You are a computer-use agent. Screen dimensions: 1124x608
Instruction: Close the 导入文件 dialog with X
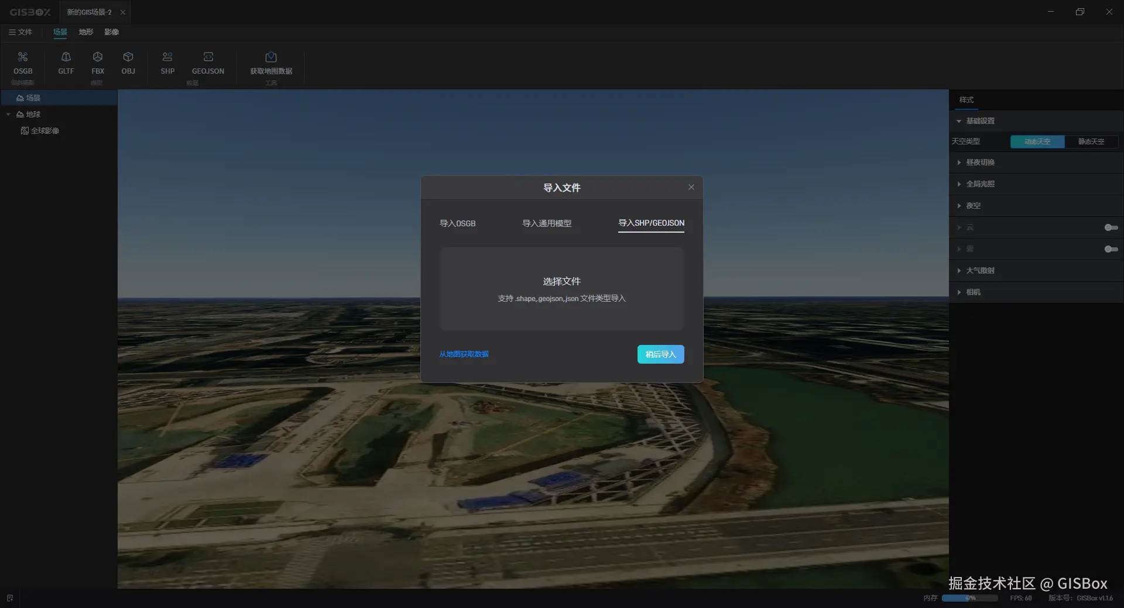(691, 187)
